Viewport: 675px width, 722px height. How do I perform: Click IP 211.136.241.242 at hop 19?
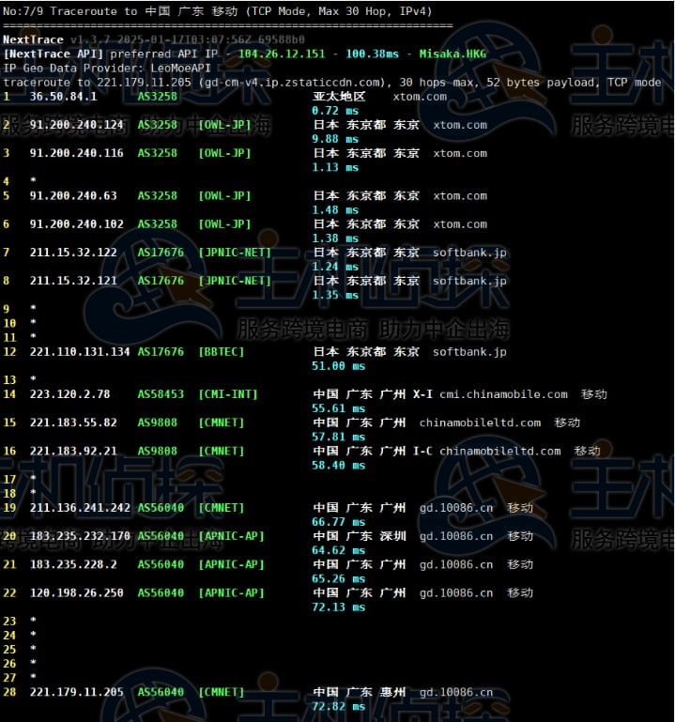click(80, 508)
